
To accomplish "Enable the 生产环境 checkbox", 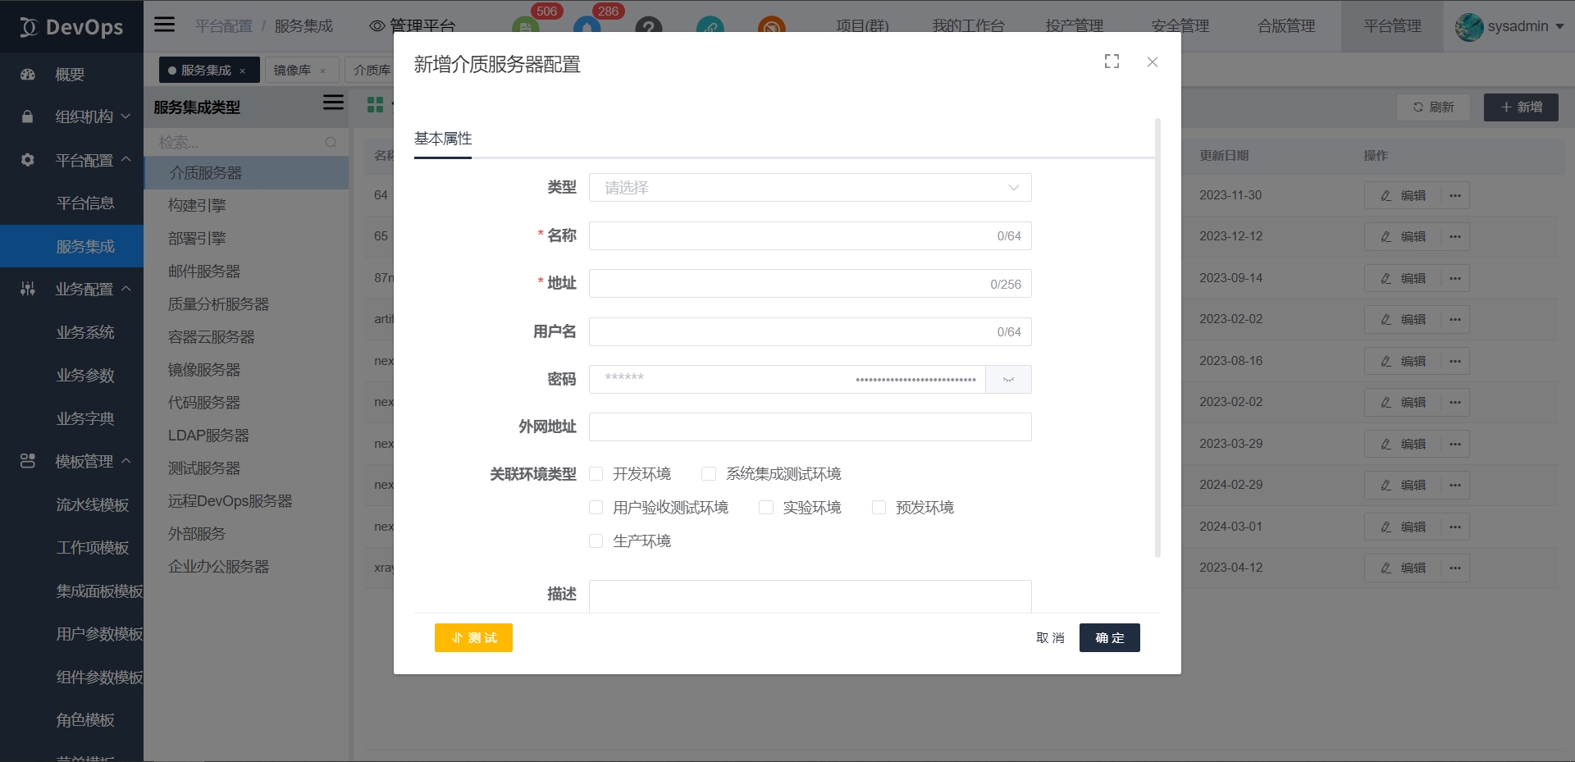I will pyautogui.click(x=596, y=541).
